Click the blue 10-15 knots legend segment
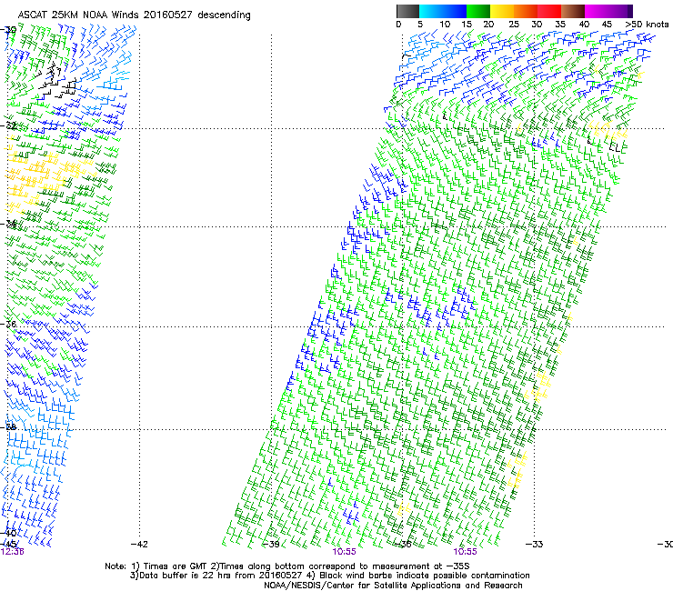This screenshot has width=673, height=591. (455, 11)
